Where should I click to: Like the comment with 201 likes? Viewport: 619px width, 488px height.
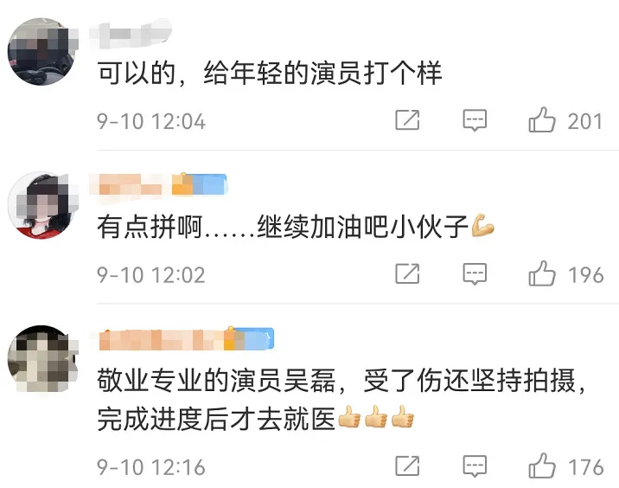(541, 120)
